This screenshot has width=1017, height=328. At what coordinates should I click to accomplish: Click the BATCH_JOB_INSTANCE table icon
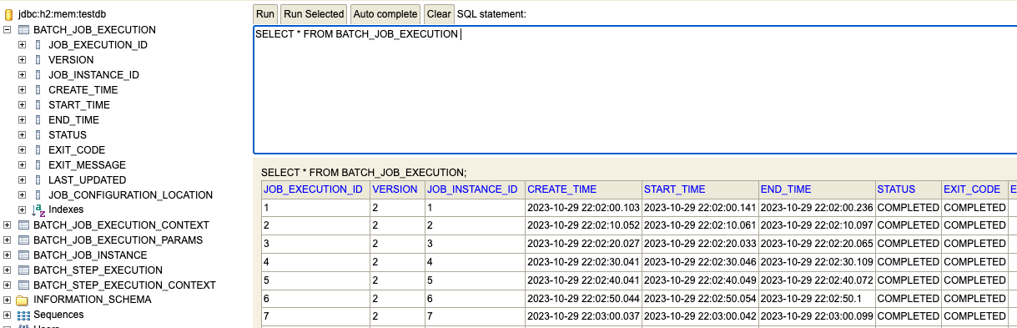coord(23,255)
